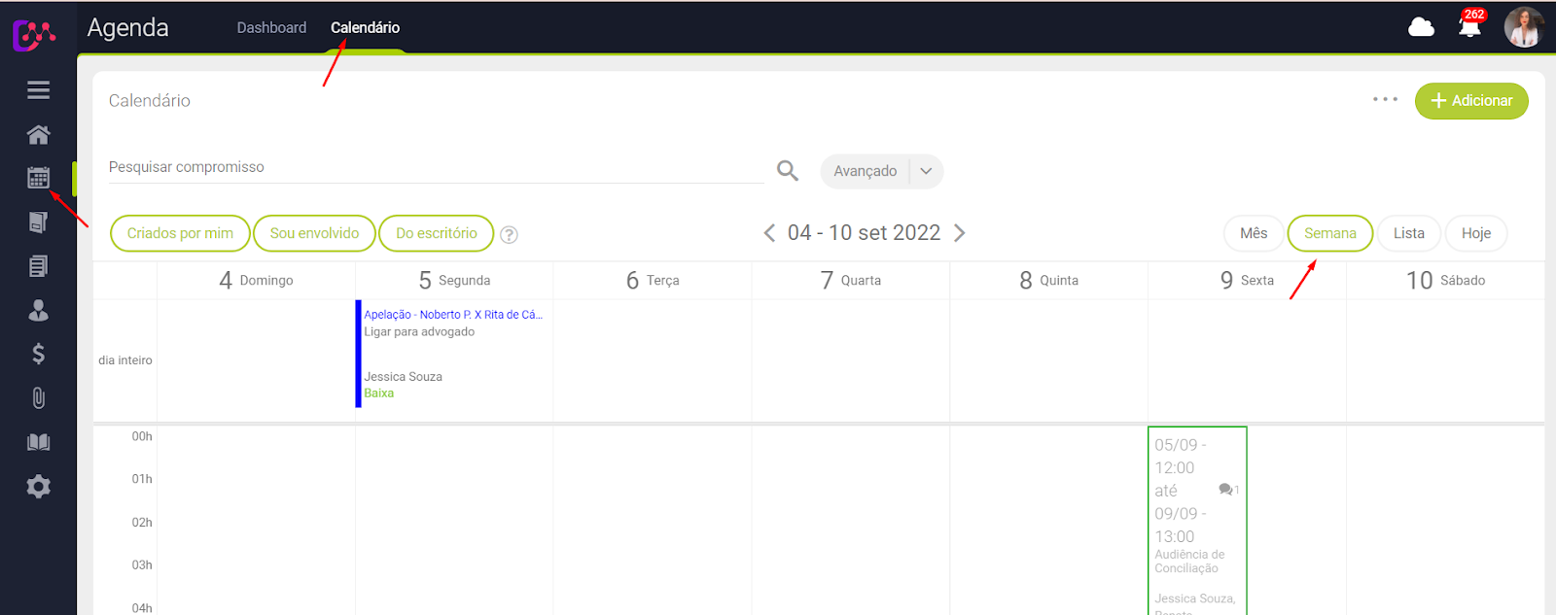Screen dimensions: 1556x615
Task: Expand the Avançado search dropdown
Action: (926, 171)
